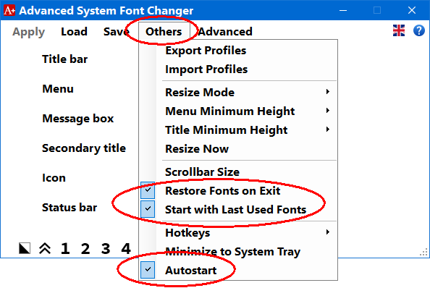Close the Advanced System Font Changer window
430x288 pixels.
[412, 10]
